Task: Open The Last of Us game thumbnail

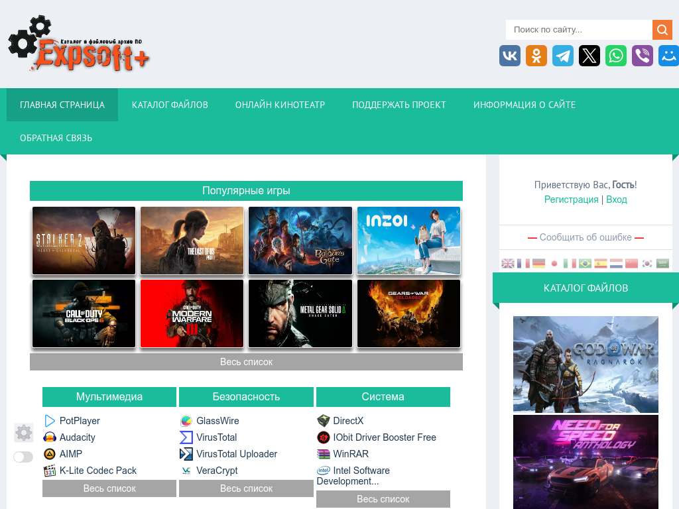Action: click(192, 241)
